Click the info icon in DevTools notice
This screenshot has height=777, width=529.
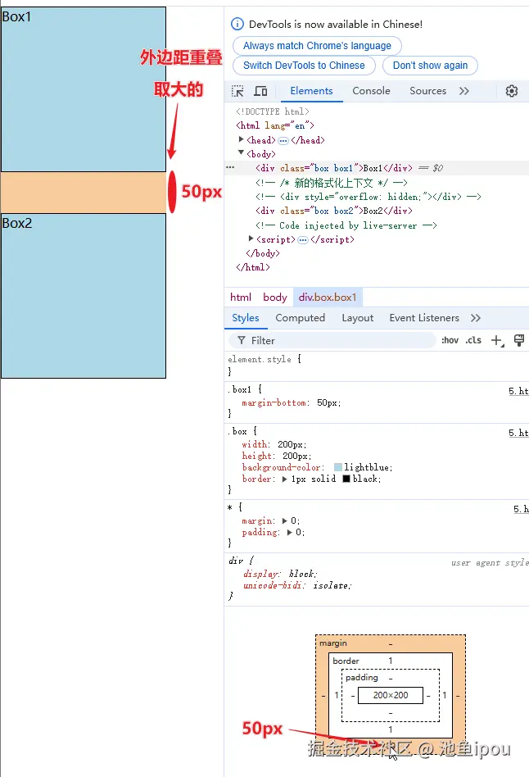(237, 24)
